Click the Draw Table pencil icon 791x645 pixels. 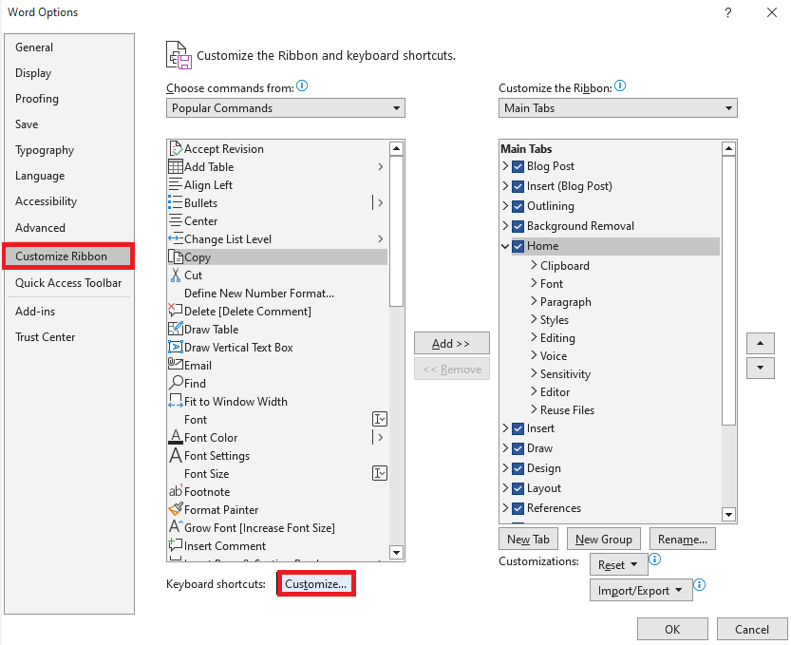click(x=176, y=329)
